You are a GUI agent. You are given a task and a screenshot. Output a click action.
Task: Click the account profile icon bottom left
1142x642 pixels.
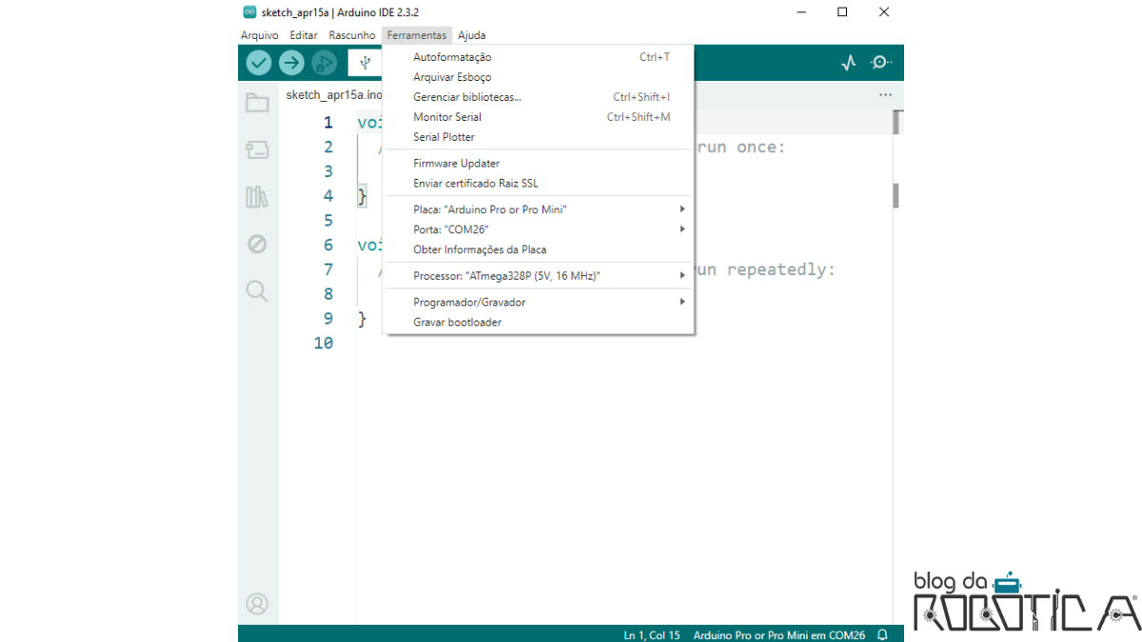257,603
